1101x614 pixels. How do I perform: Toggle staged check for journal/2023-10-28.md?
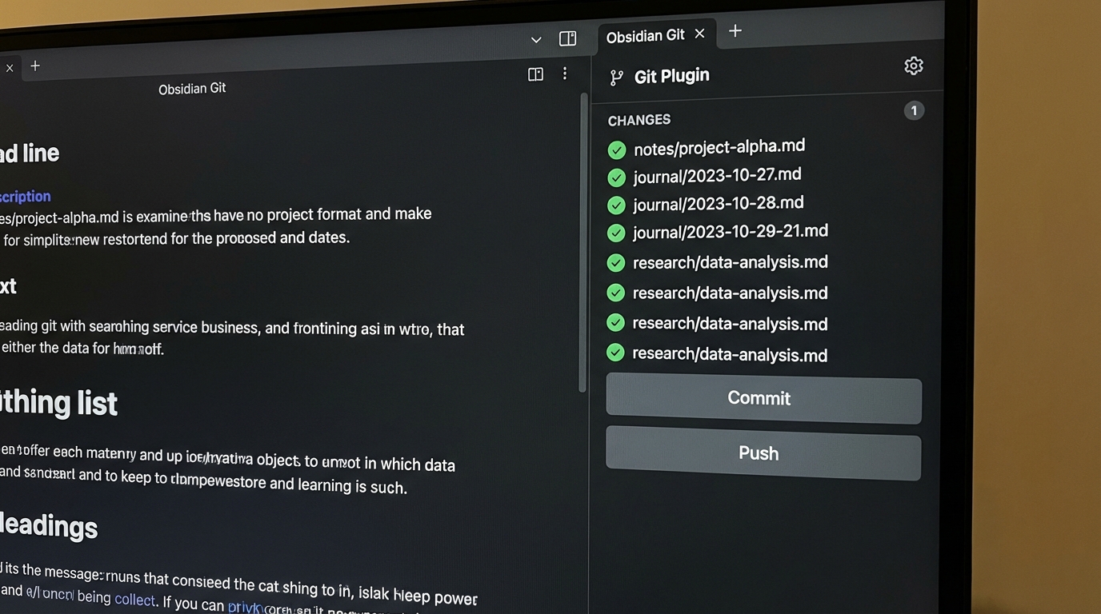tap(616, 205)
